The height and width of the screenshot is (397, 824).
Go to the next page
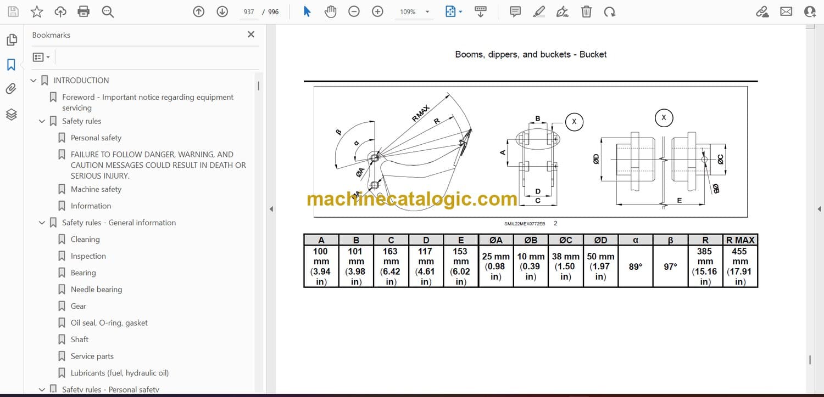pyautogui.click(x=222, y=12)
